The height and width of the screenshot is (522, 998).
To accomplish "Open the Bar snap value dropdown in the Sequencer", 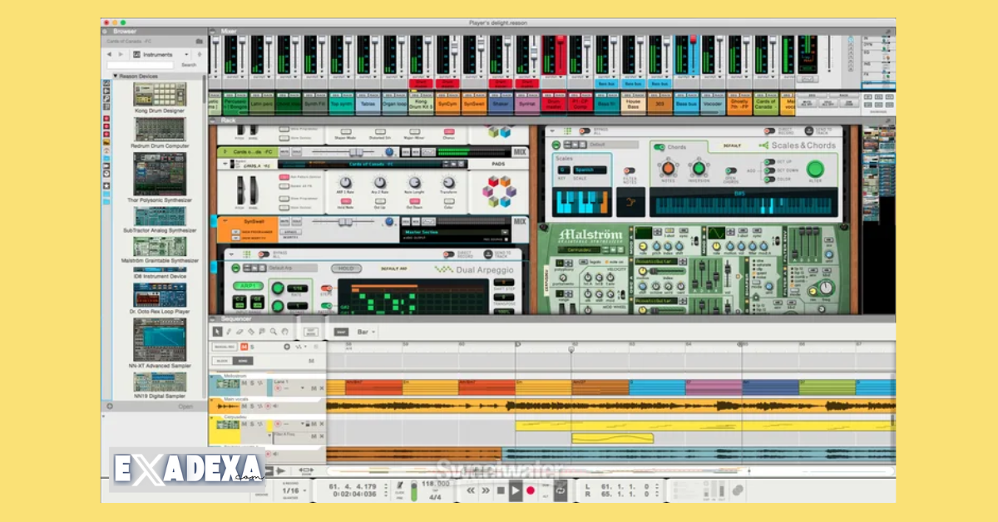I will point(366,332).
